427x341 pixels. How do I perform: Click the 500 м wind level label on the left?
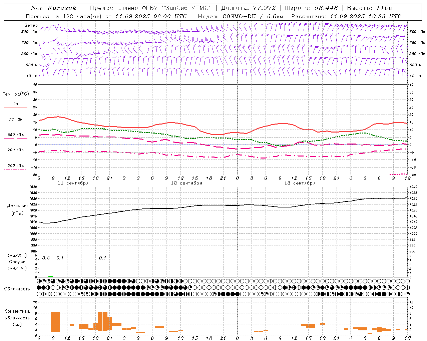click(32, 65)
